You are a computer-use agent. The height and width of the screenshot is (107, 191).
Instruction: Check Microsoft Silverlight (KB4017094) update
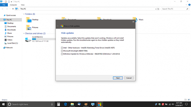tap(62, 51)
